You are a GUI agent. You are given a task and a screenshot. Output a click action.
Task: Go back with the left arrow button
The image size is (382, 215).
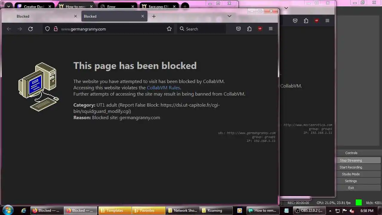[9, 29]
